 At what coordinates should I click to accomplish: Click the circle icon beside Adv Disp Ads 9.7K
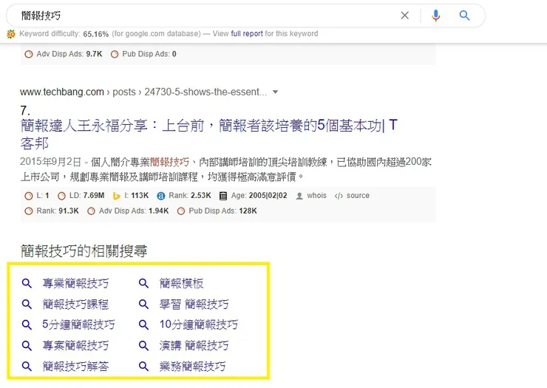[x=29, y=54]
